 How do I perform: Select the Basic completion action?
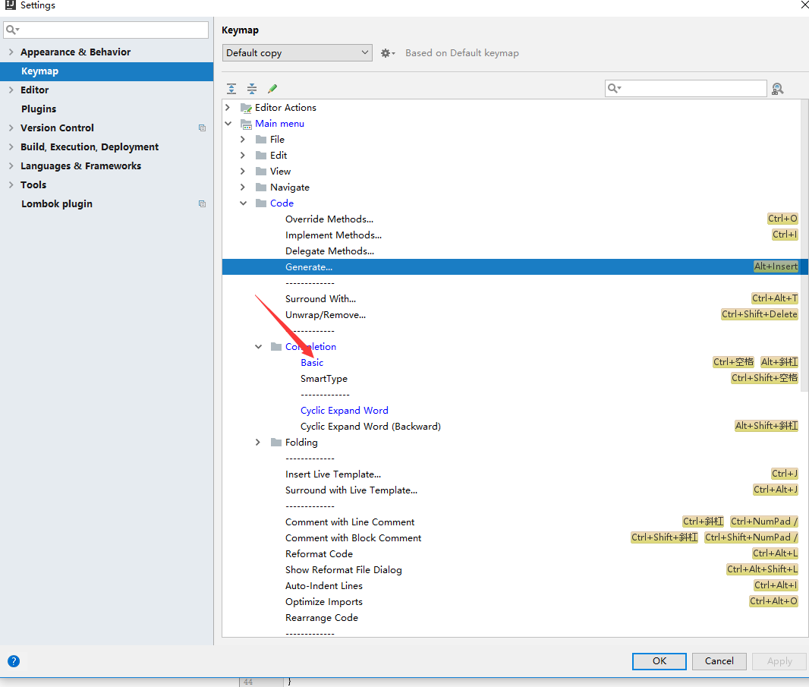(x=312, y=363)
